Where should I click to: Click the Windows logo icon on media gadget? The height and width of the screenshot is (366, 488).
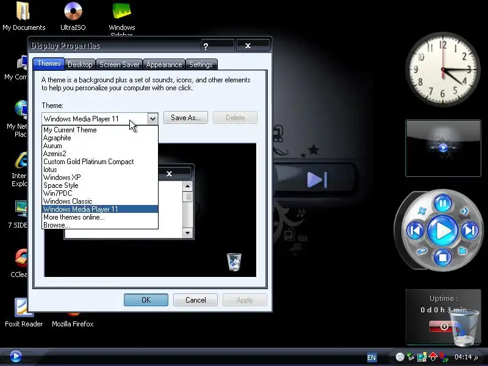422,211
